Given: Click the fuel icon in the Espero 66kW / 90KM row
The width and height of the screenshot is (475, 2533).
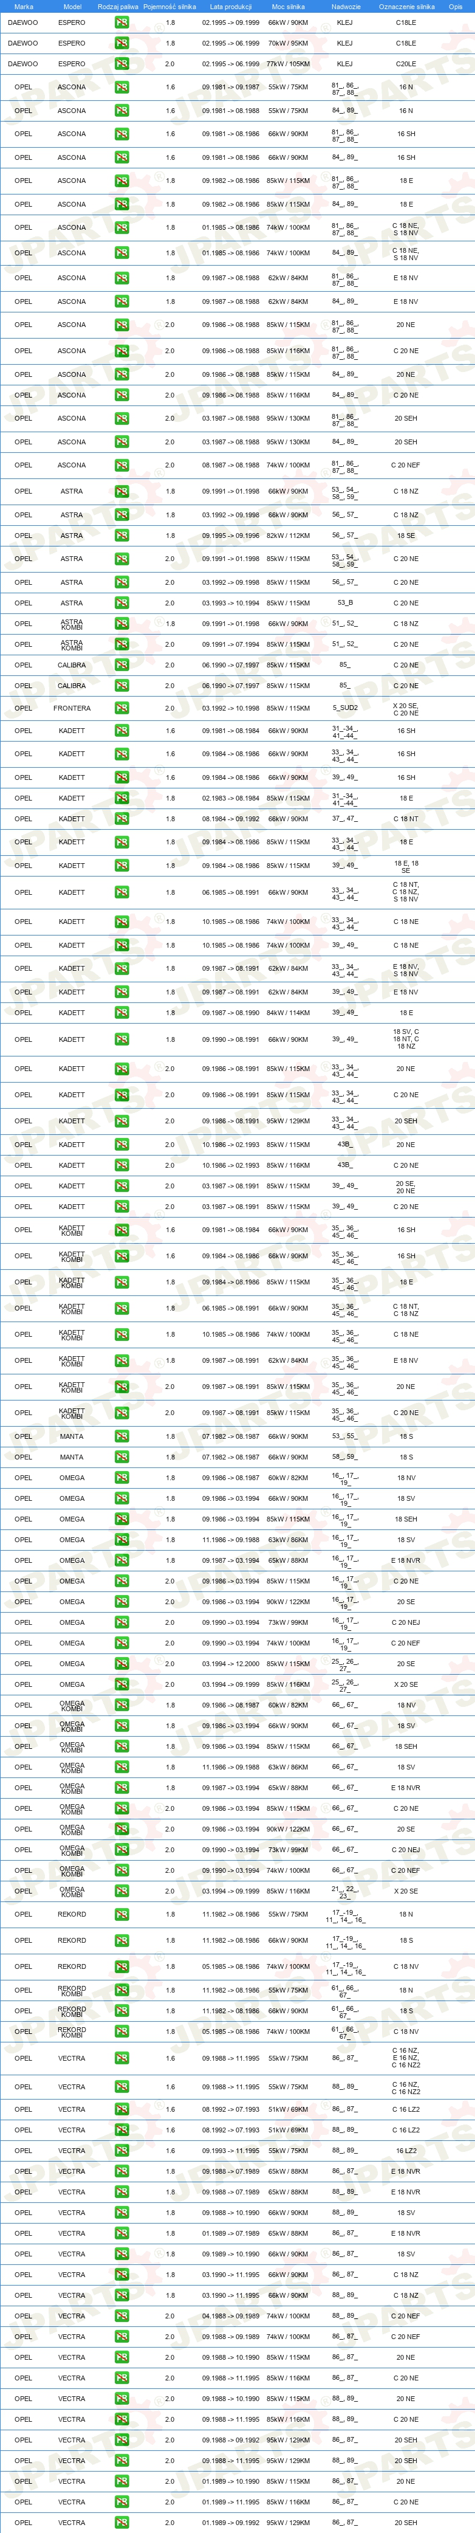Looking at the screenshot, I should point(121,22).
